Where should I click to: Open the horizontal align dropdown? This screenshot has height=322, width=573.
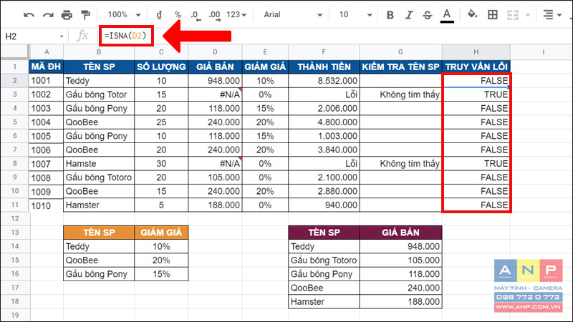552,15
